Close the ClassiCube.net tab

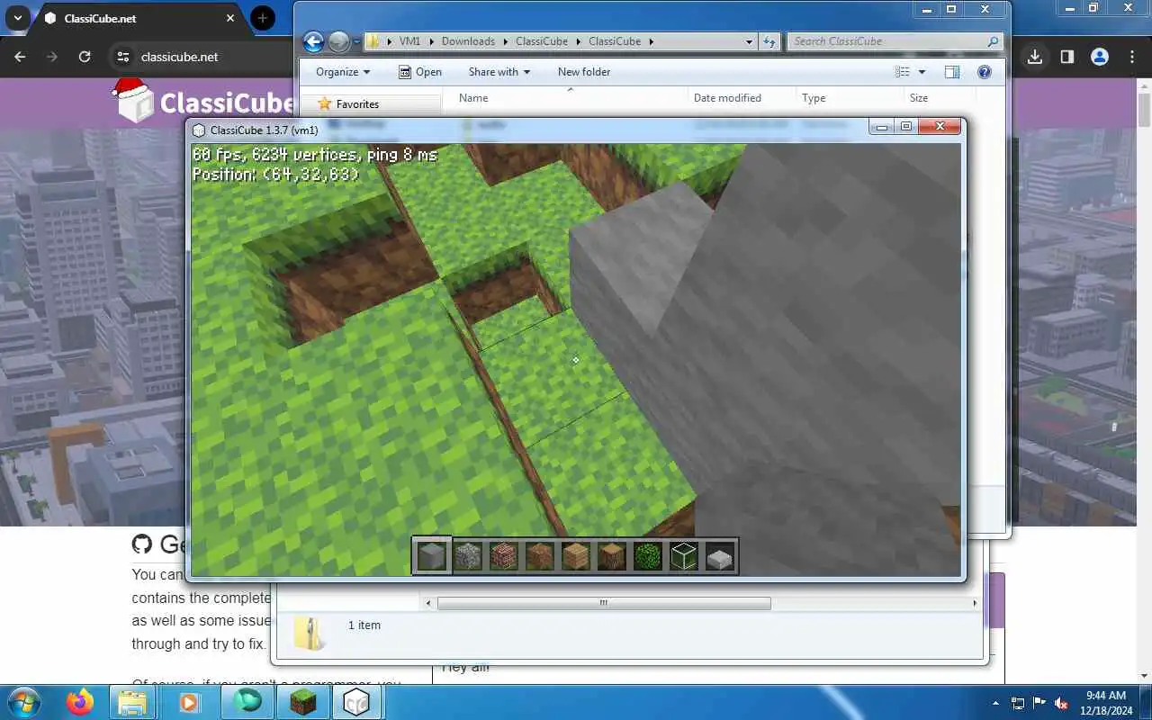coord(230,18)
